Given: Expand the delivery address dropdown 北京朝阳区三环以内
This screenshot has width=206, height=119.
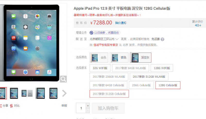Looking at the screenshot, I should click(x=104, y=39).
